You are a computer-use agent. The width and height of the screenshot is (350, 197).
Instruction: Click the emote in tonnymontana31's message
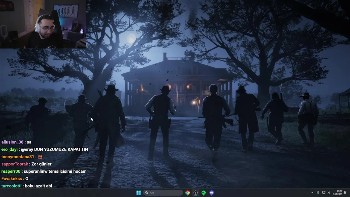click(x=40, y=157)
